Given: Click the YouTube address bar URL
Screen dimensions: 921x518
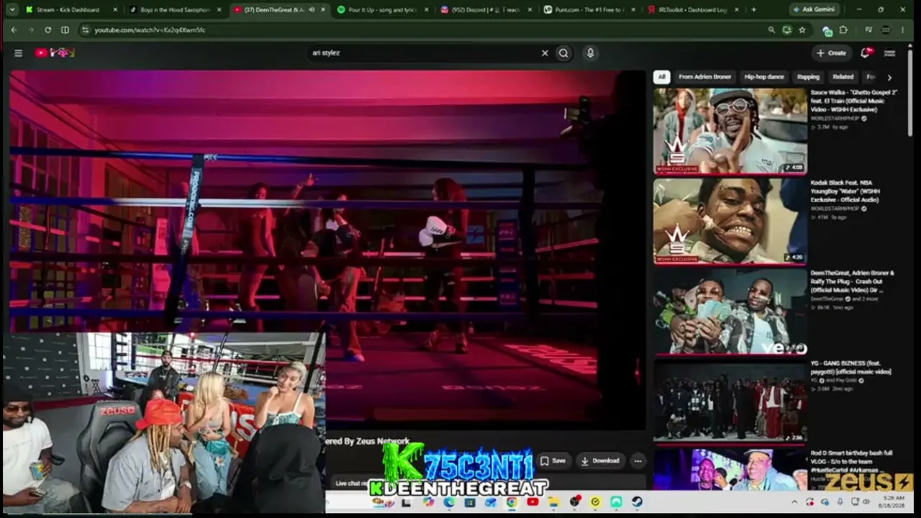Looking at the screenshot, I should pos(150,29).
